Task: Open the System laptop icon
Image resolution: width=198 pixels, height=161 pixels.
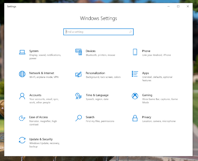Action: point(22,52)
